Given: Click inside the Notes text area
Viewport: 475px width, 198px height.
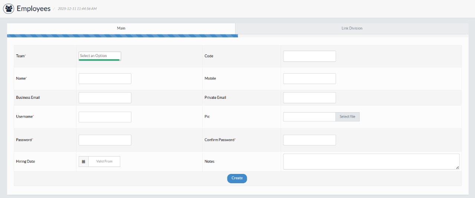Looking at the screenshot, I should (371, 161).
